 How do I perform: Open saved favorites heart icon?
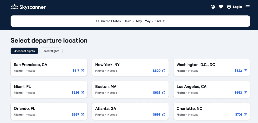tap(221, 7)
